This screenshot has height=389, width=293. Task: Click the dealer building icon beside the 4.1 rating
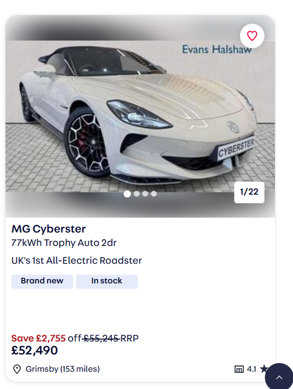pos(239,369)
